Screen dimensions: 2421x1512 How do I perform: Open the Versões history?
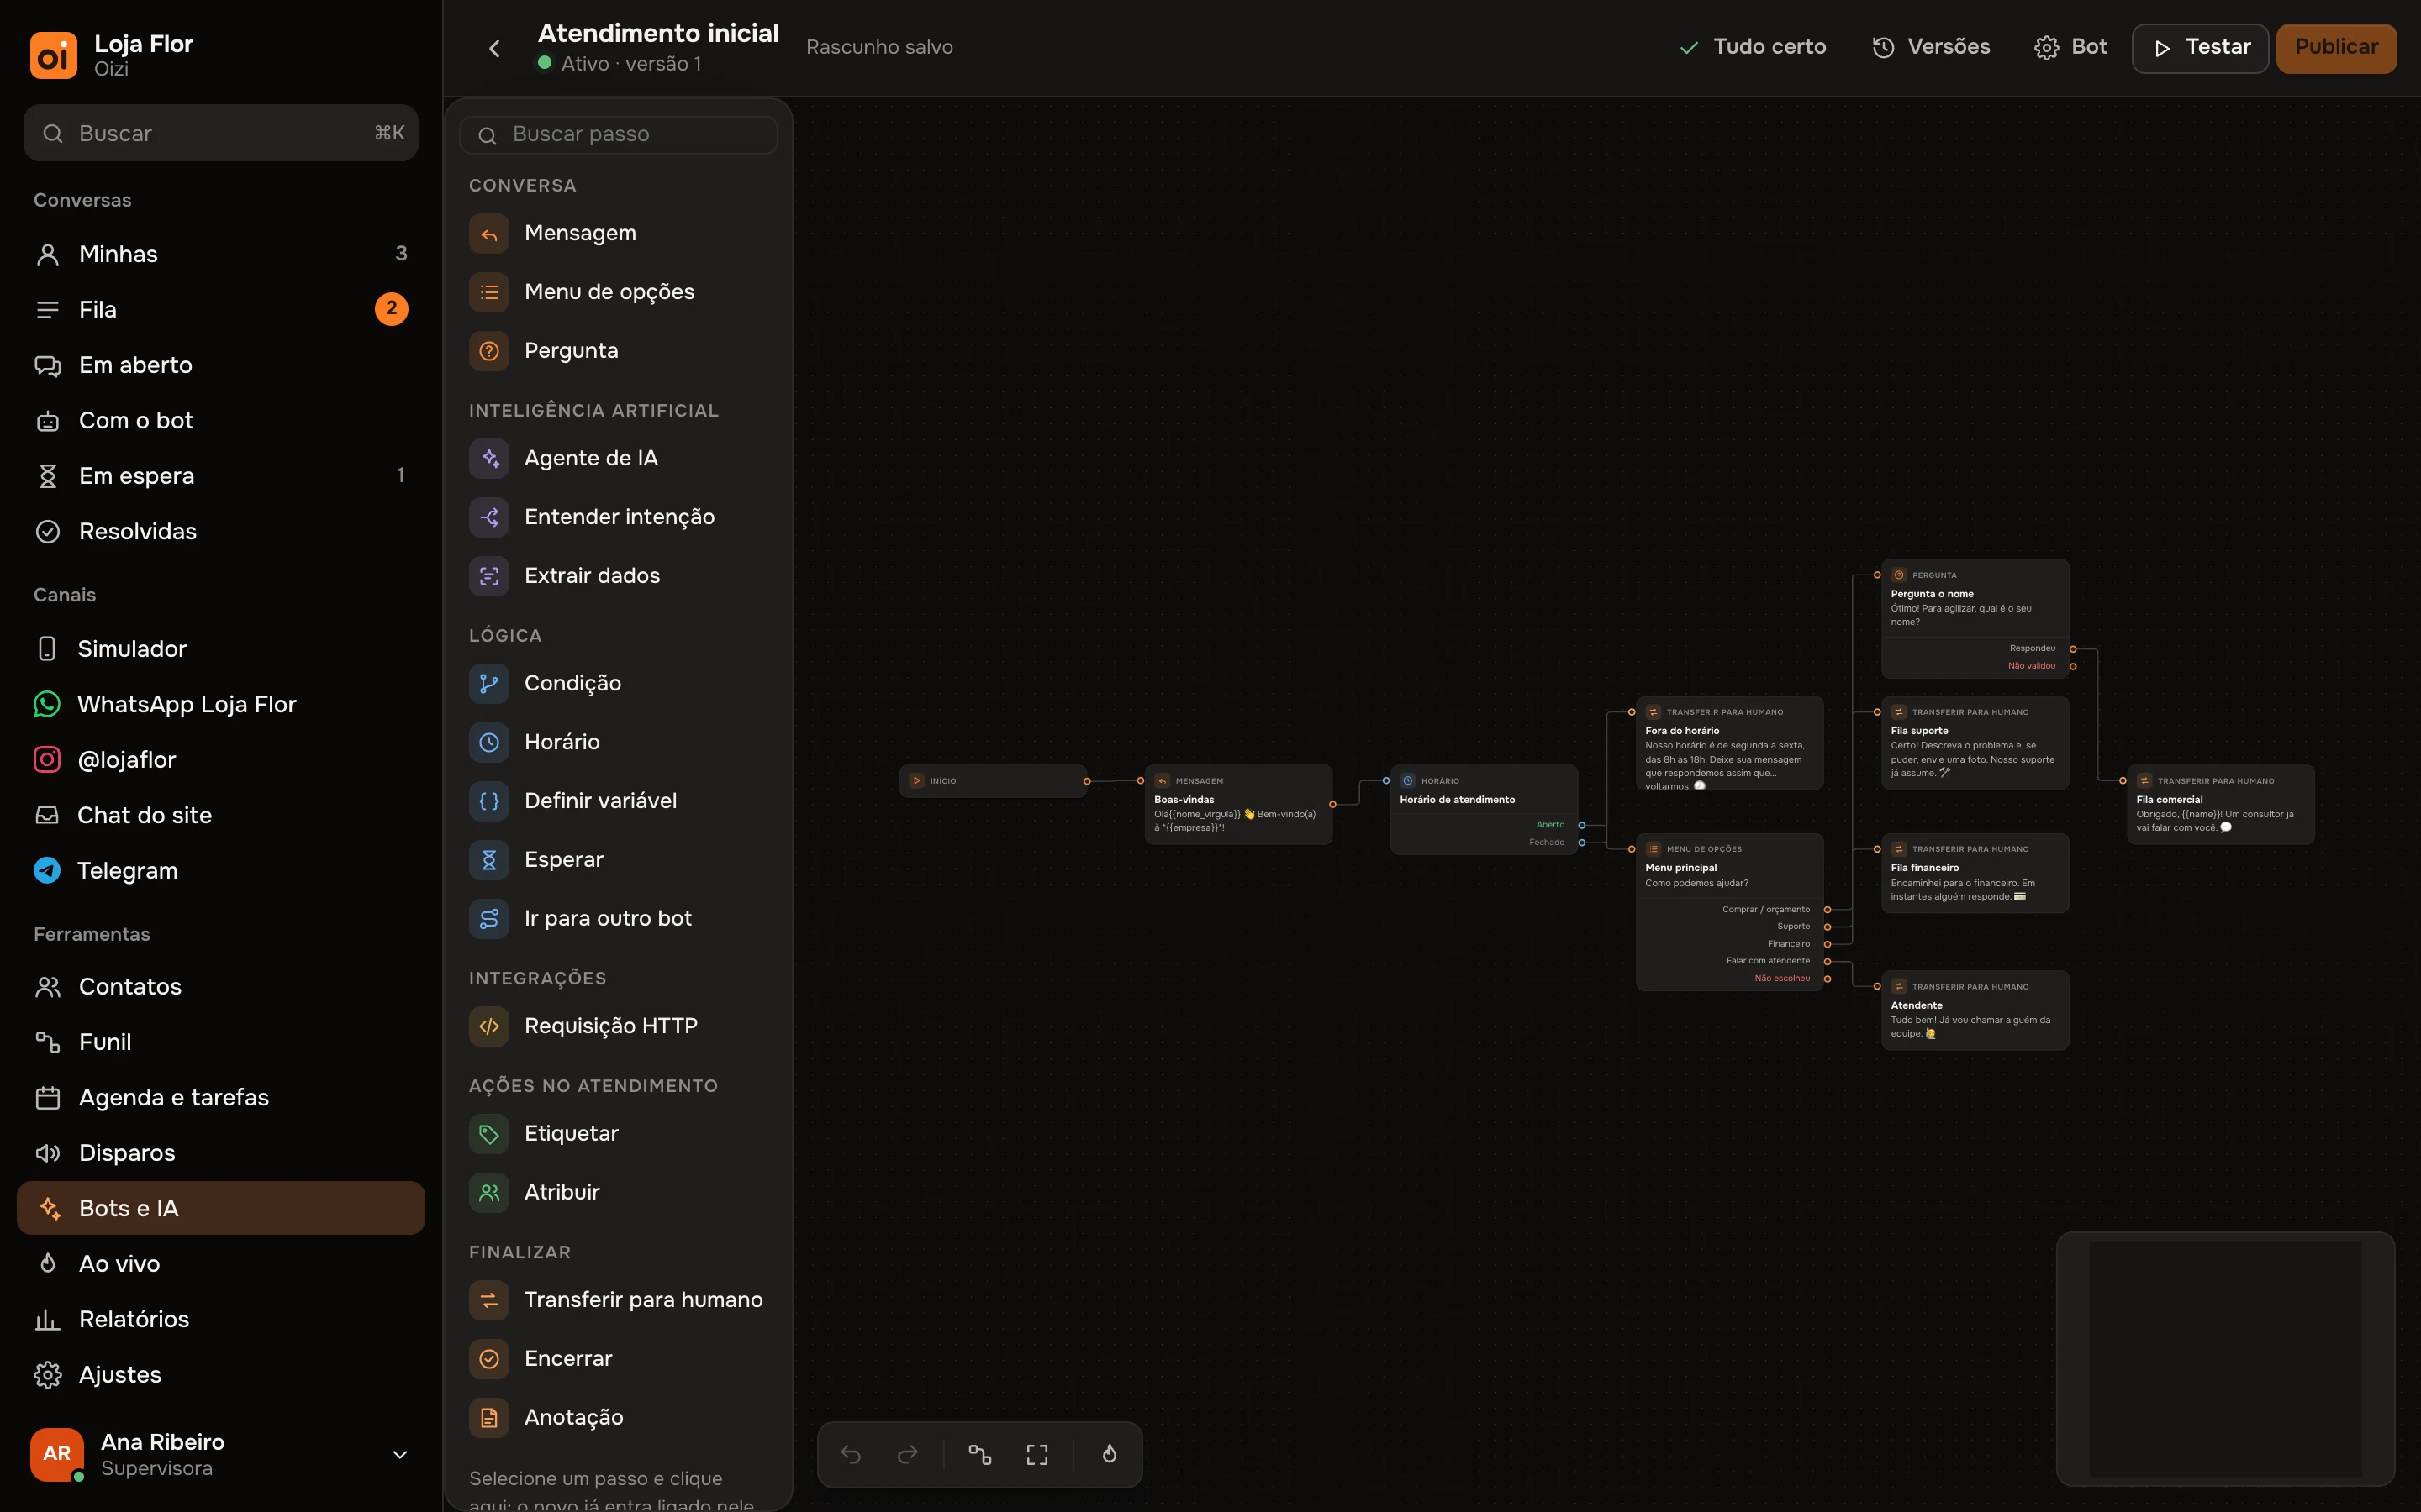(1931, 47)
